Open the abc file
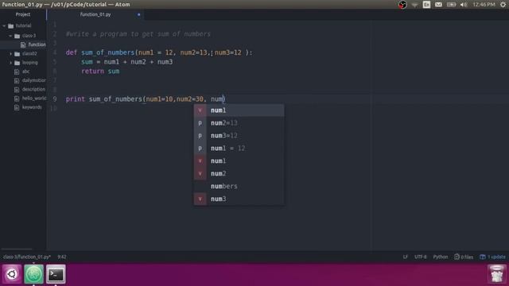 coord(25,71)
